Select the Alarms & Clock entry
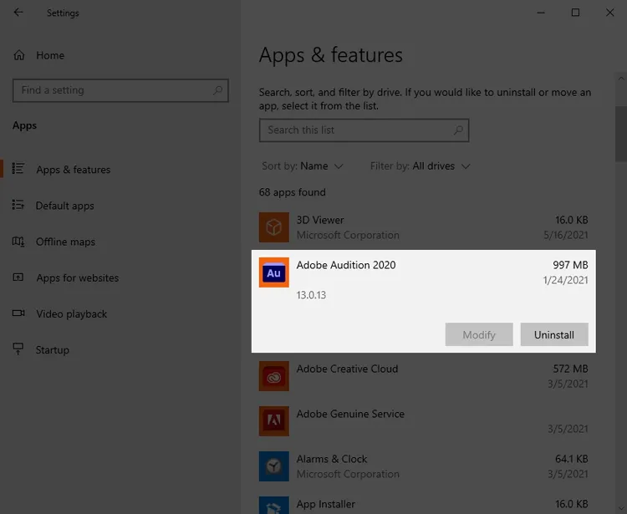Screen dimensions: 627x514 pos(424,466)
